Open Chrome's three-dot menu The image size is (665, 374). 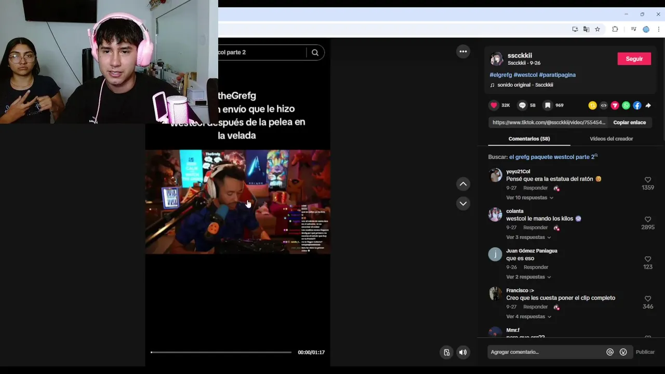click(658, 29)
